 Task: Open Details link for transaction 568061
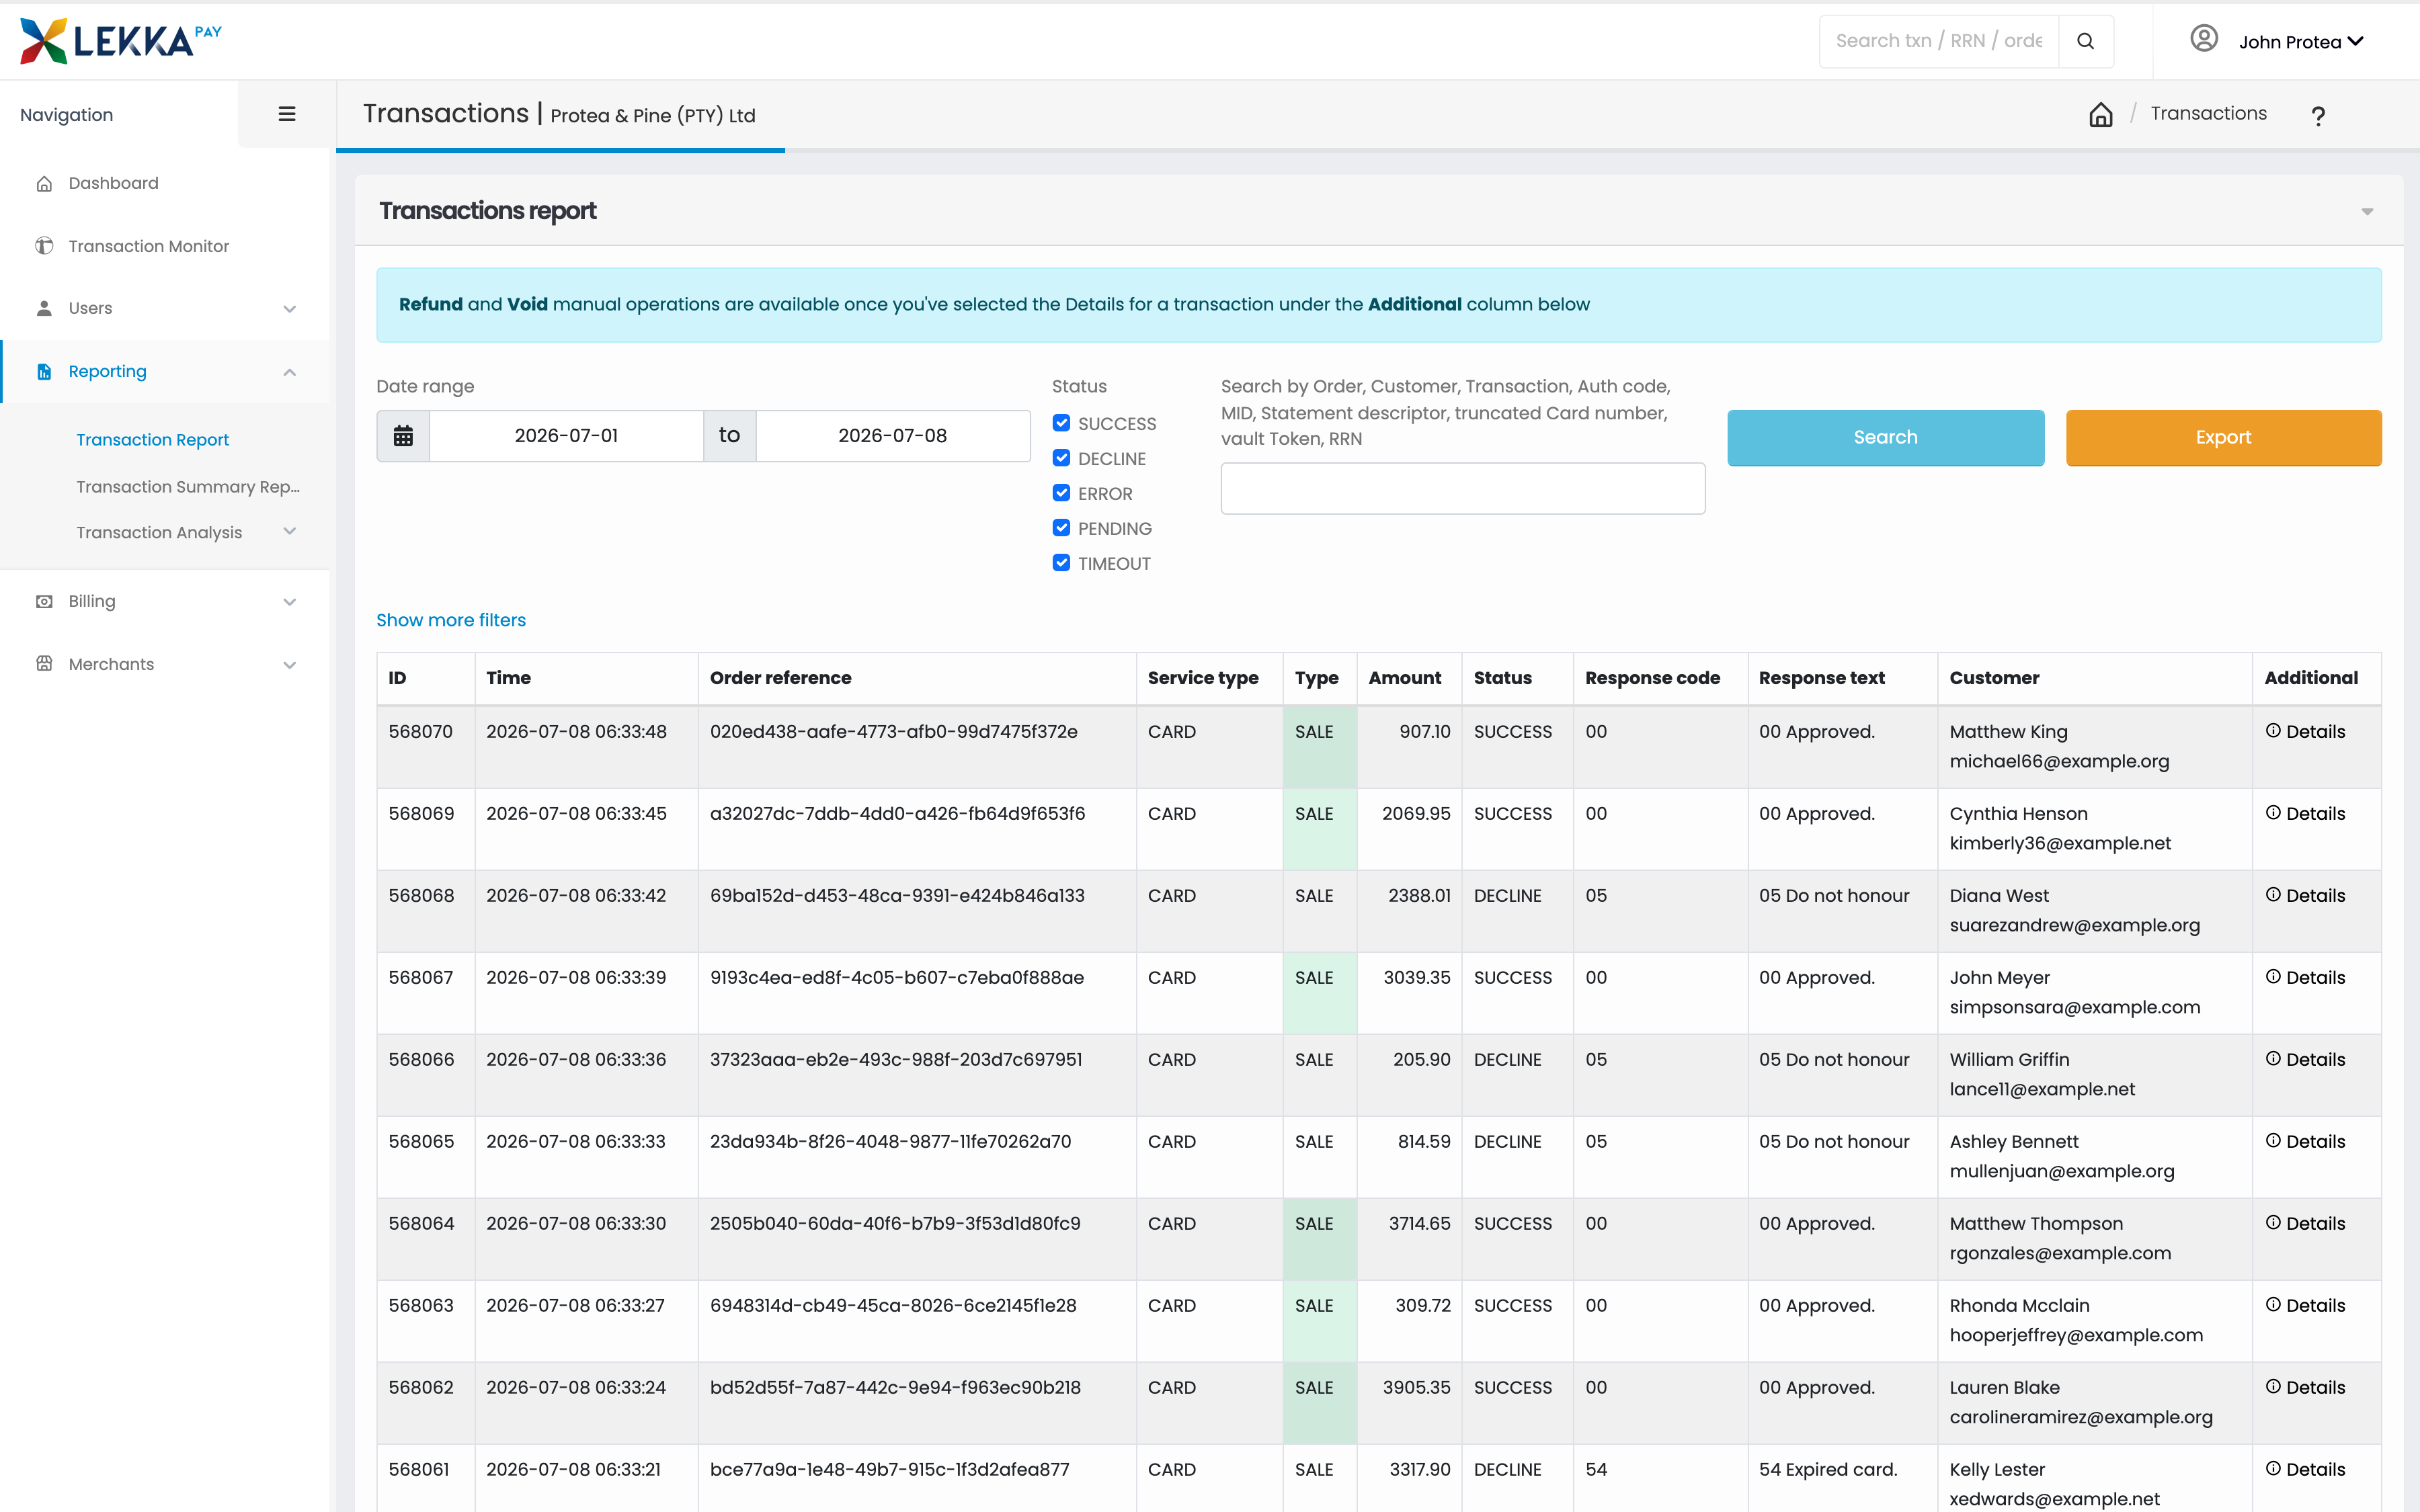point(2315,1470)
